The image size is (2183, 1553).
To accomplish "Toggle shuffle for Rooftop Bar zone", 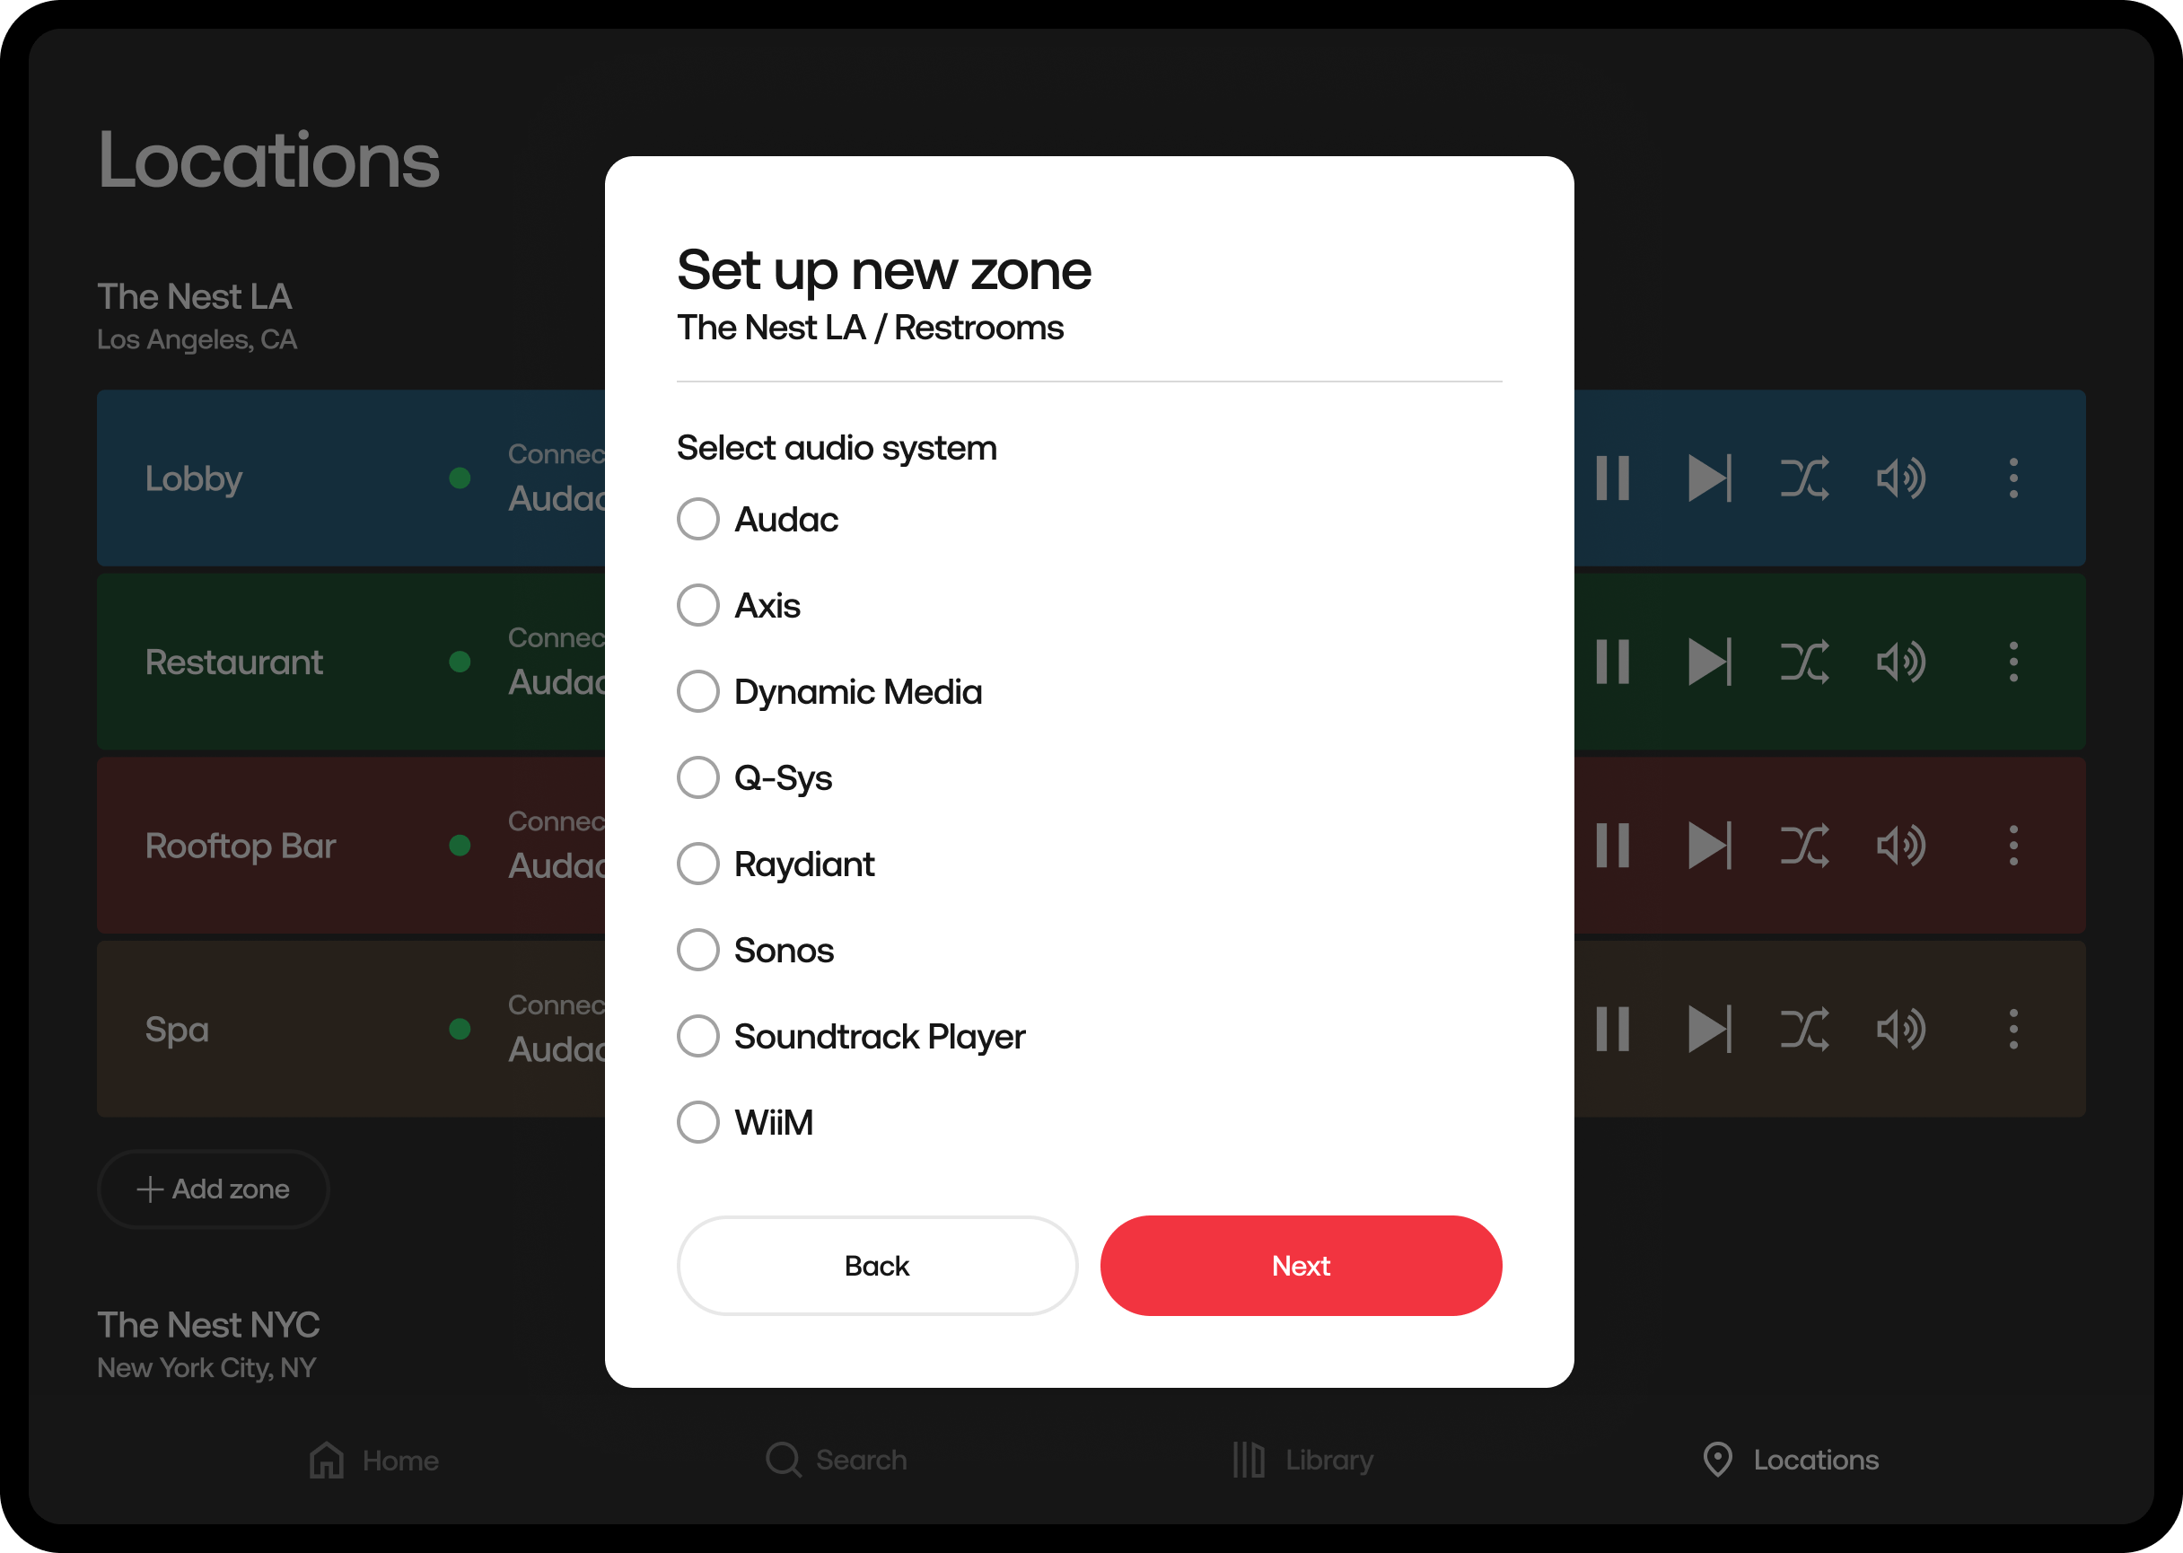I will tap(1804, 846).
